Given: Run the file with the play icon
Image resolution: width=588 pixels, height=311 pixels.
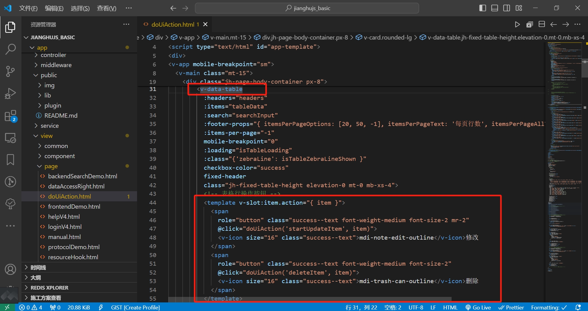Looking at the screenshot, I should 517,25.
